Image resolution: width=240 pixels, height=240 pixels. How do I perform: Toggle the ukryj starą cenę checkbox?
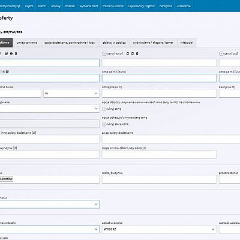(x=104, y=124)
